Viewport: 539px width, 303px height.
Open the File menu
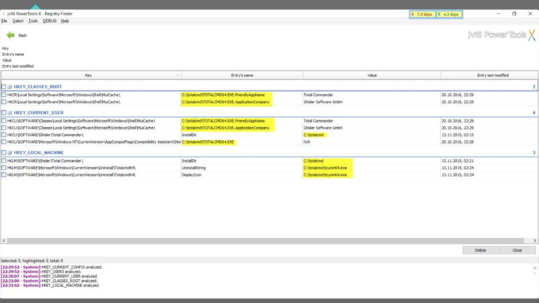coord(4,21)
